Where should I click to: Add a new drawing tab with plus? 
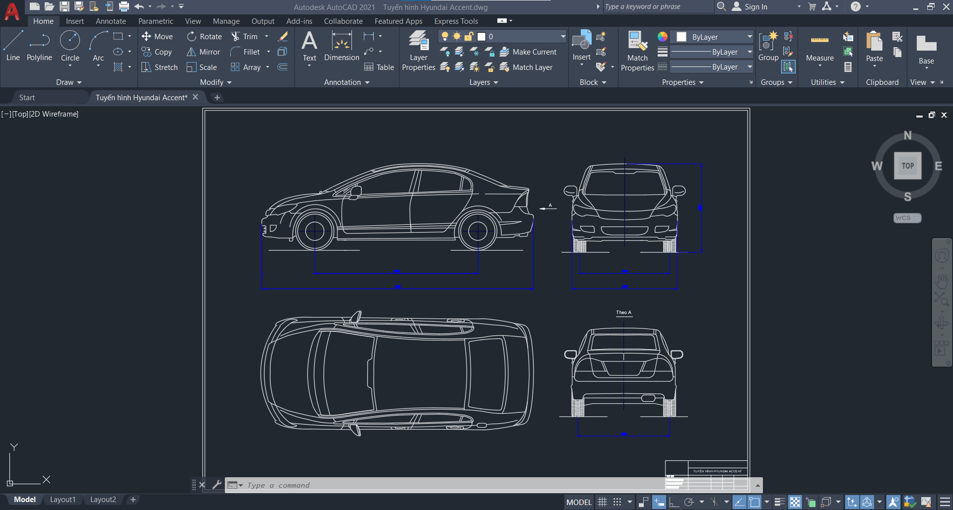(x=217, y=98)
